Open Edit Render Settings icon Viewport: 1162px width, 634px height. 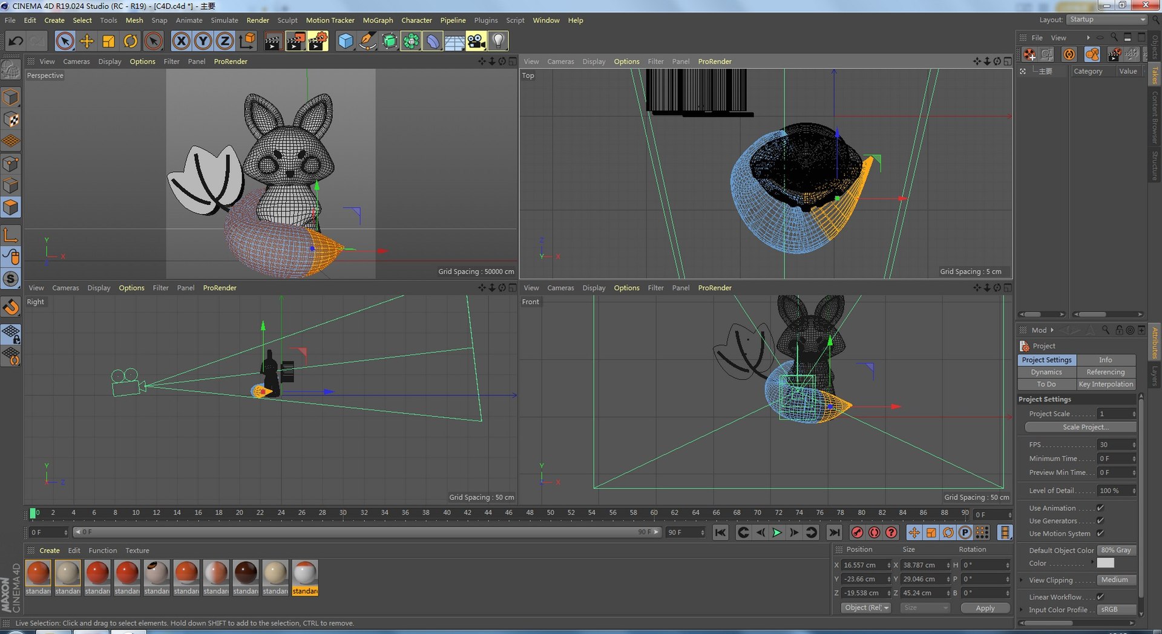pyautogui.click(x=318, y=41)
